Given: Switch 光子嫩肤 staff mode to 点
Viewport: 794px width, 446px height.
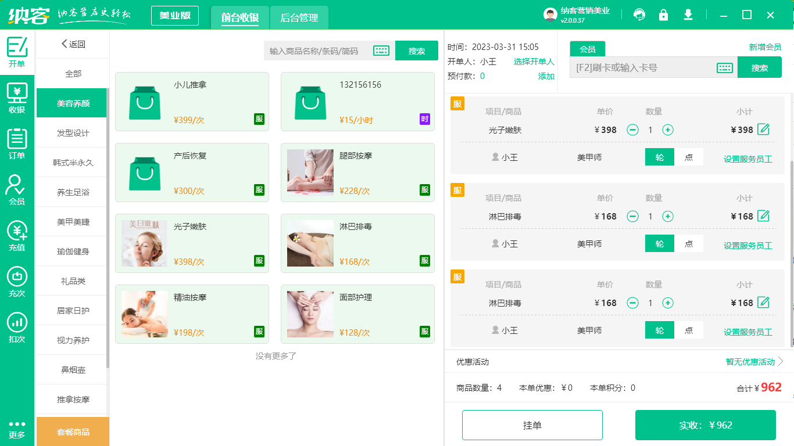Looking at the screenshot, I should pyautogui.click(x=689, y=157).
